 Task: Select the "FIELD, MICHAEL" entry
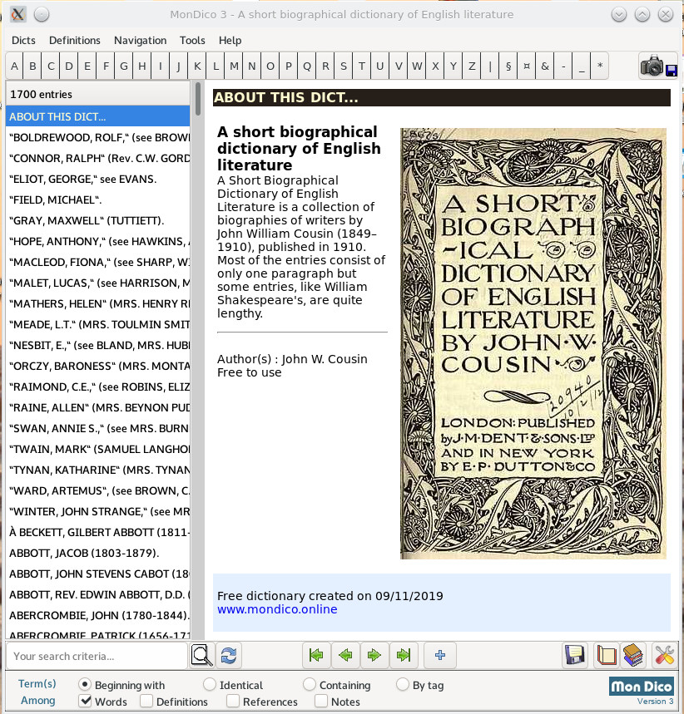[98, 199]
